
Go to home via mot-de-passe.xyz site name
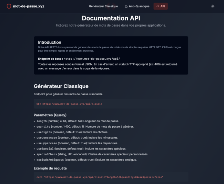tap(28, 6)
